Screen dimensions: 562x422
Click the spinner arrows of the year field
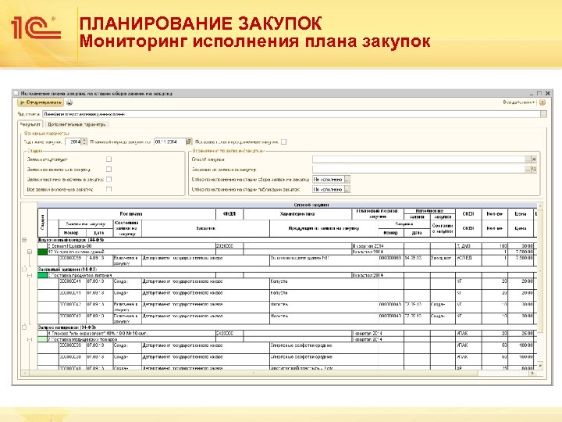(x=84, y=141)
